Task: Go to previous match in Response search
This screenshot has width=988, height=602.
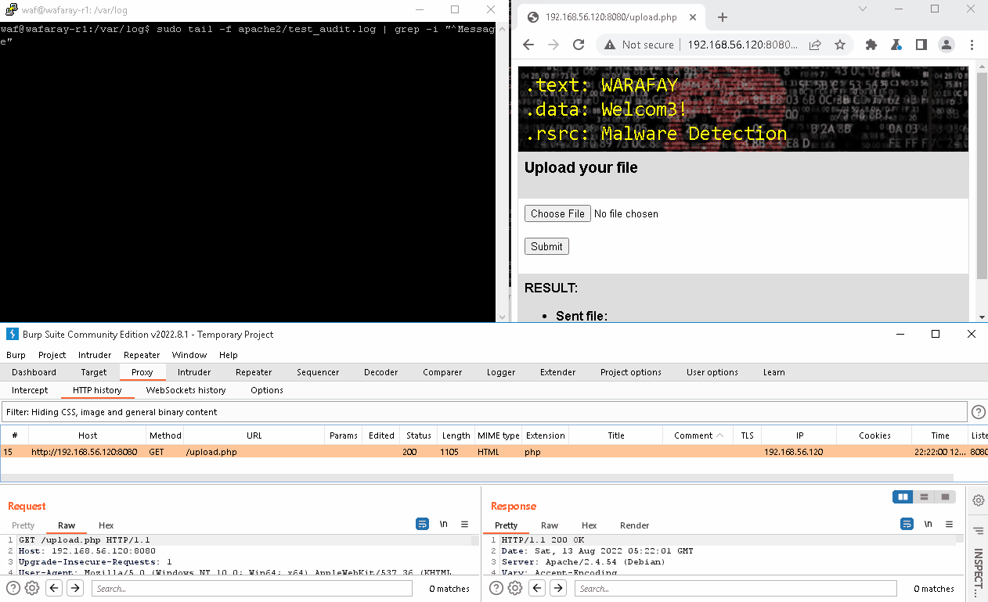Action: coord(537,588)
